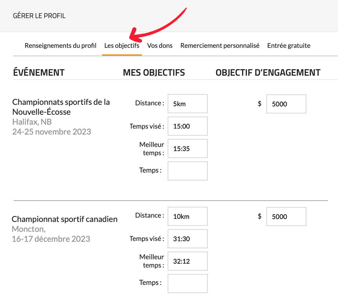The height and width of the screenshot is (300, 338).
Task: Focus the Temps visé field with 31:30
Action: click(x=187, y=239)
